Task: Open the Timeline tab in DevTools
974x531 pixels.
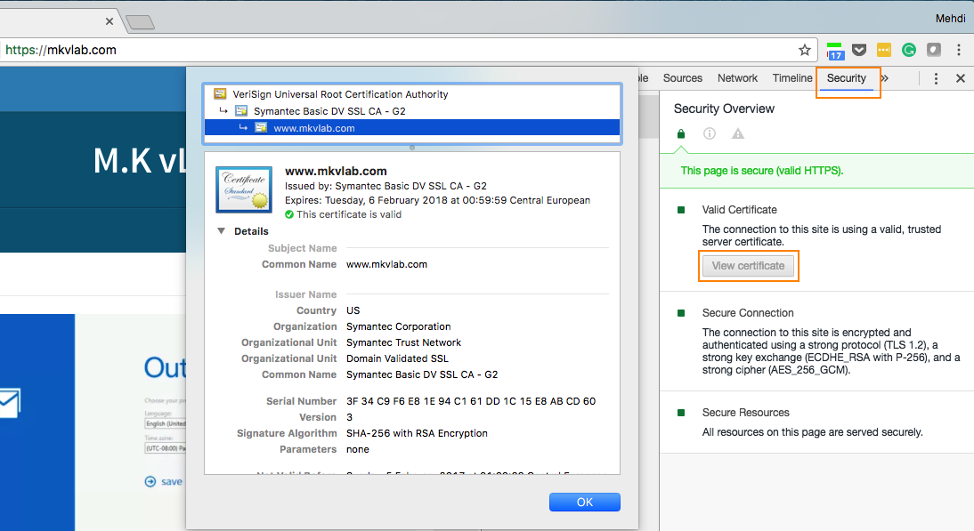Action: 791,78
